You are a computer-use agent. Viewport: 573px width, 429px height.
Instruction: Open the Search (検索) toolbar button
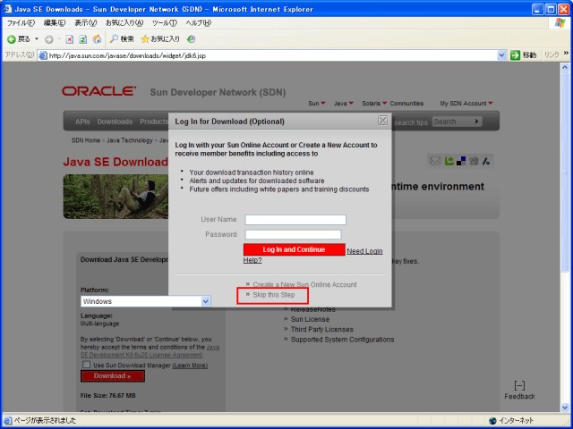122,39
